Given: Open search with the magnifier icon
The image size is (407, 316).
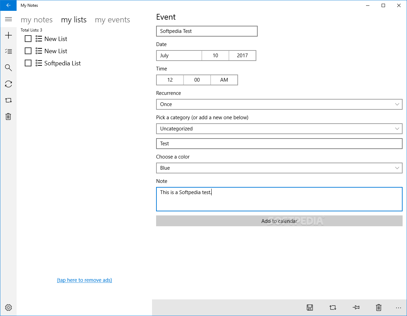Looking at the screenshot, I should pyautogui.click(x=8, y=68).
